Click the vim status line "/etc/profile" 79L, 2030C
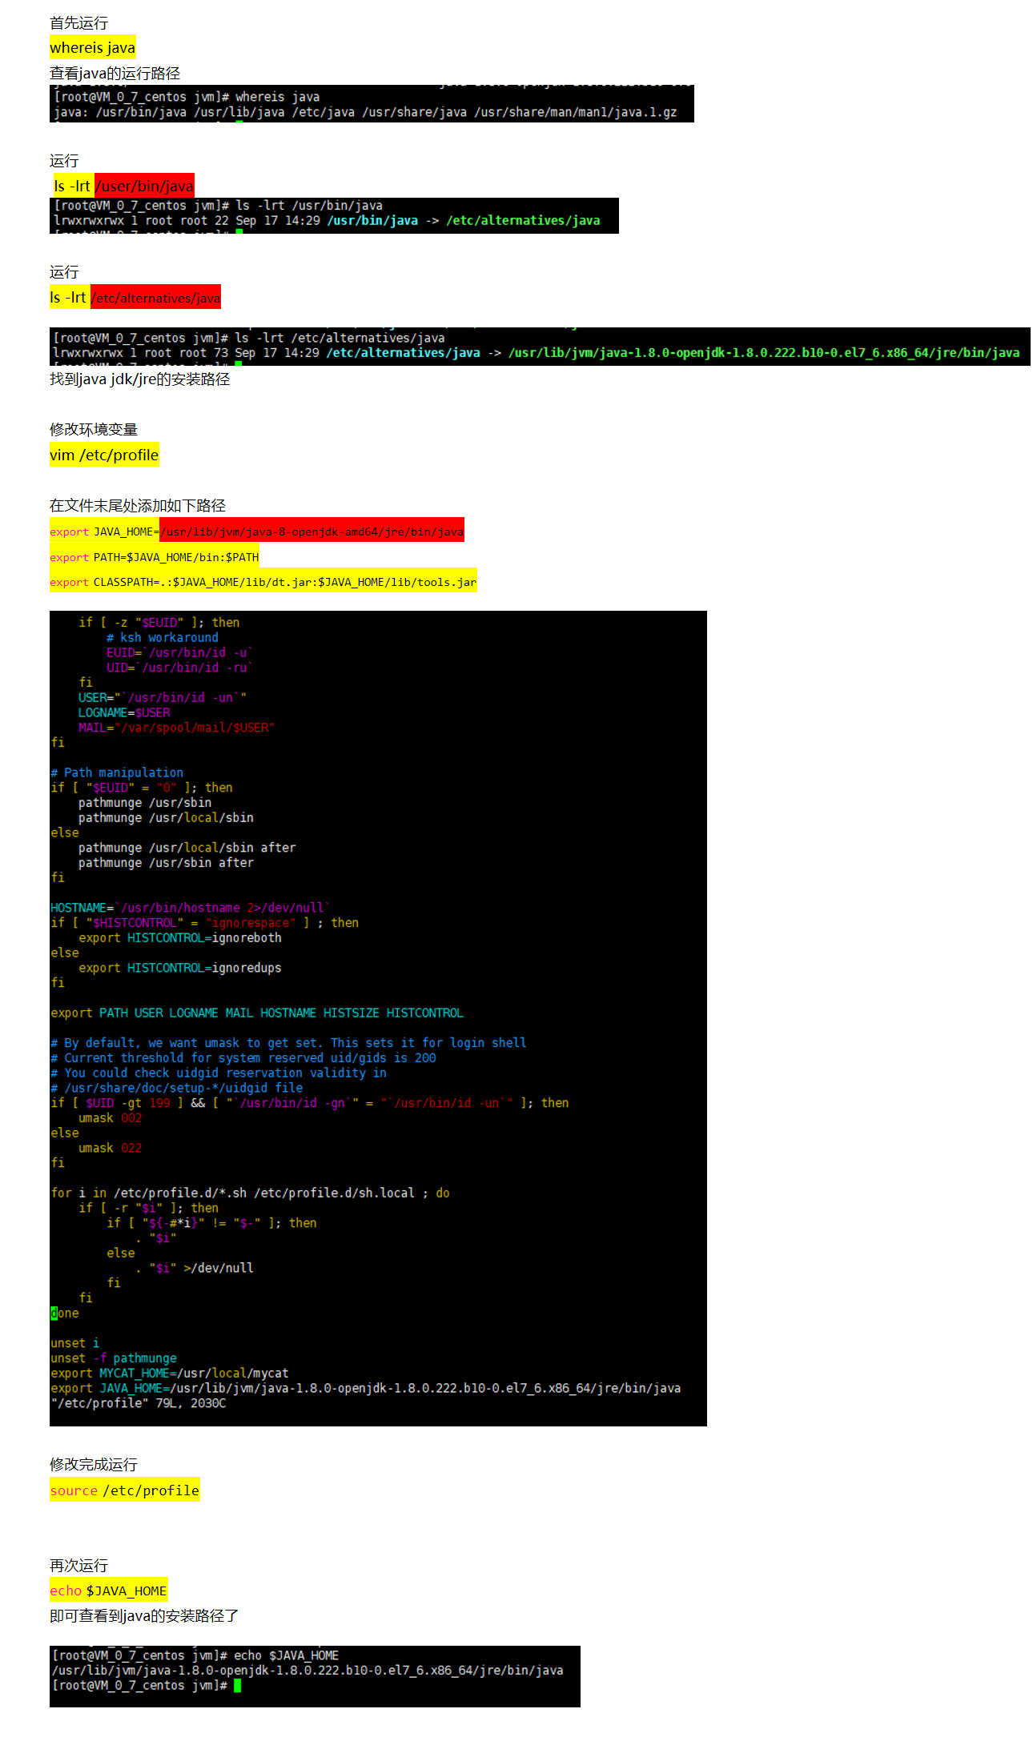1033x1741 pixels. pos(139,1403)
